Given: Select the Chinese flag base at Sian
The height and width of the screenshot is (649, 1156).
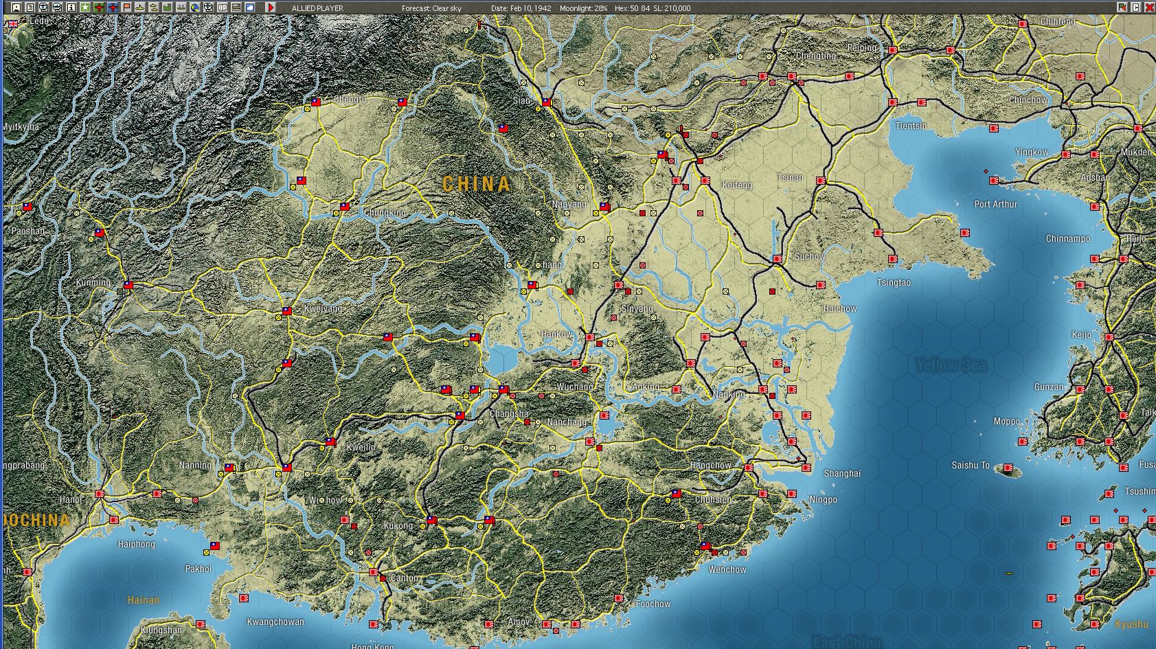Looking at the screenshot, I should tap(547, 102).
